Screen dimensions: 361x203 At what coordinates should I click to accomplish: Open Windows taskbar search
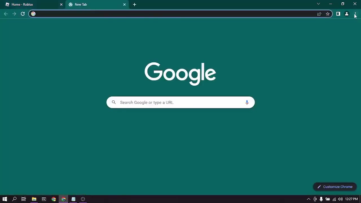point(14,199)
